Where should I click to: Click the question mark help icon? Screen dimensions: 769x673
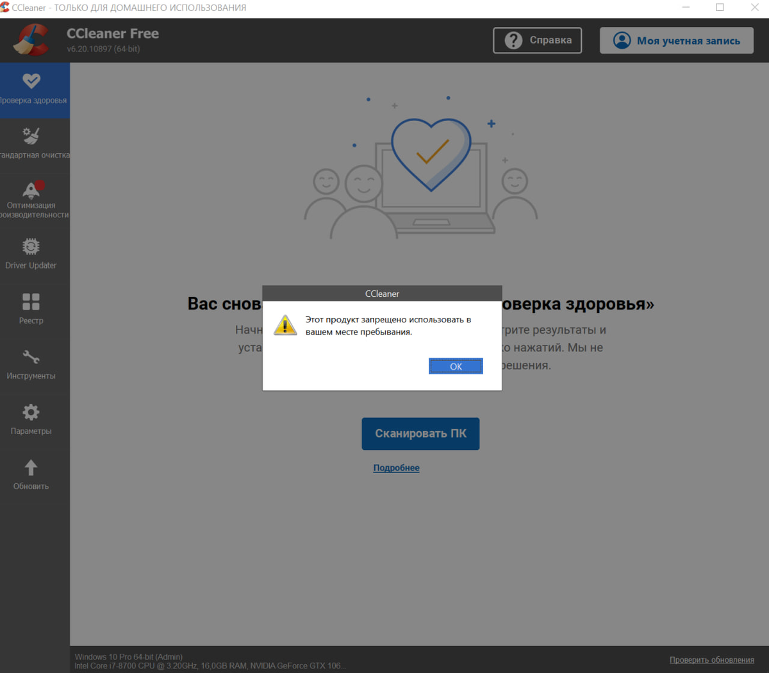(513, 40)
